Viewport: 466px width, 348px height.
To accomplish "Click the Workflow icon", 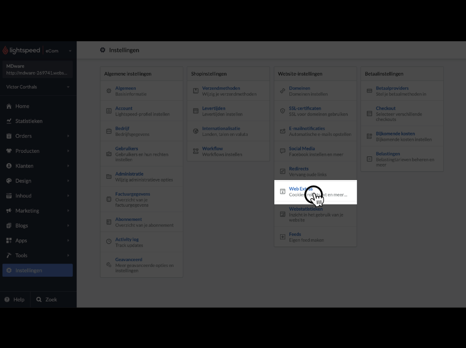I will pos(196,151).
